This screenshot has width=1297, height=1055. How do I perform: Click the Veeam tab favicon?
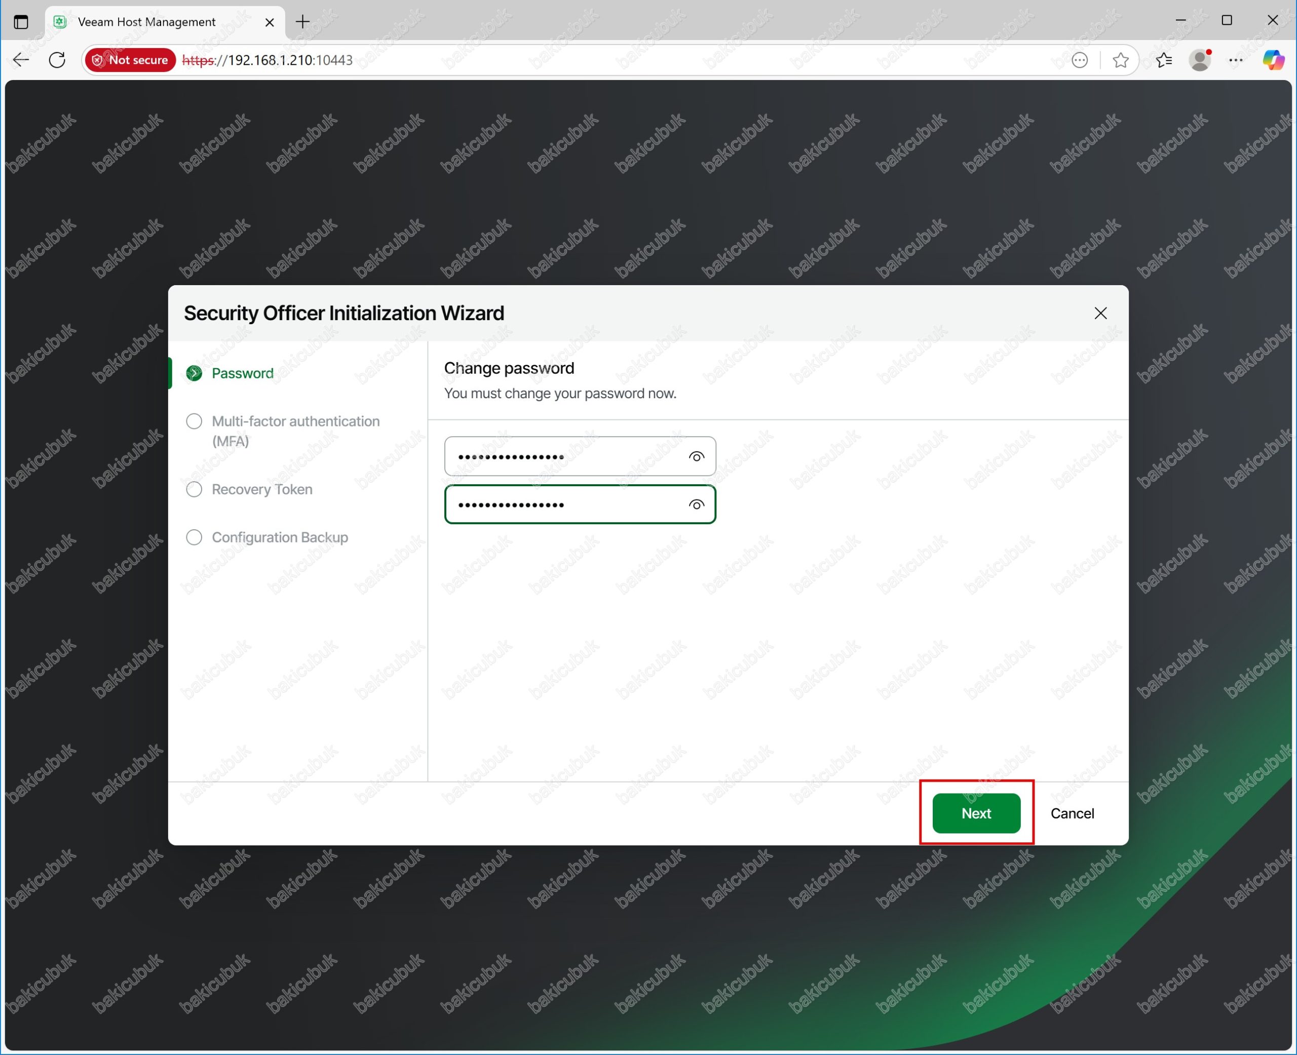coord(60,22)
